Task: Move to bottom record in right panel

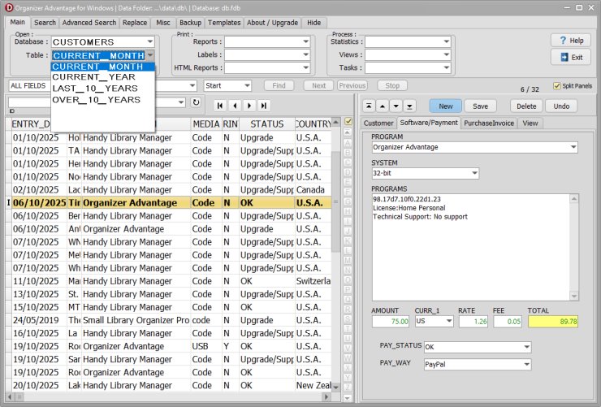Action: click(410, 106)
